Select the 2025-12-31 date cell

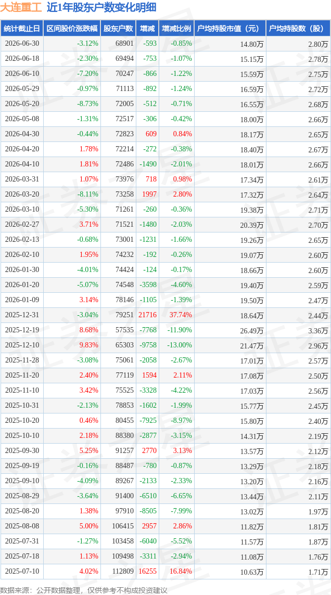tap(22, 315)
